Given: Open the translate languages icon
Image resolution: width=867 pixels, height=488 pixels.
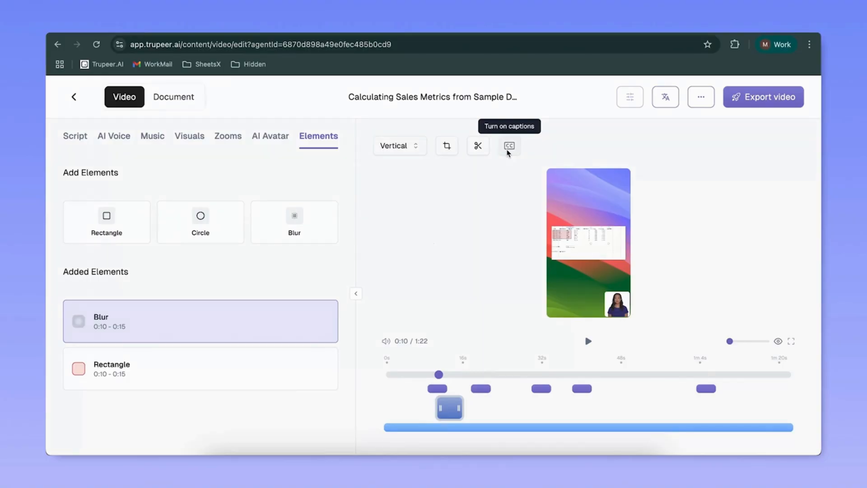Looking at the screenshot, I should pyautogui.click(x=665, y=97).
